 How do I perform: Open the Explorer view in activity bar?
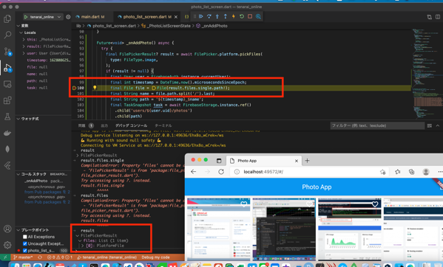[x=7, y=19]
